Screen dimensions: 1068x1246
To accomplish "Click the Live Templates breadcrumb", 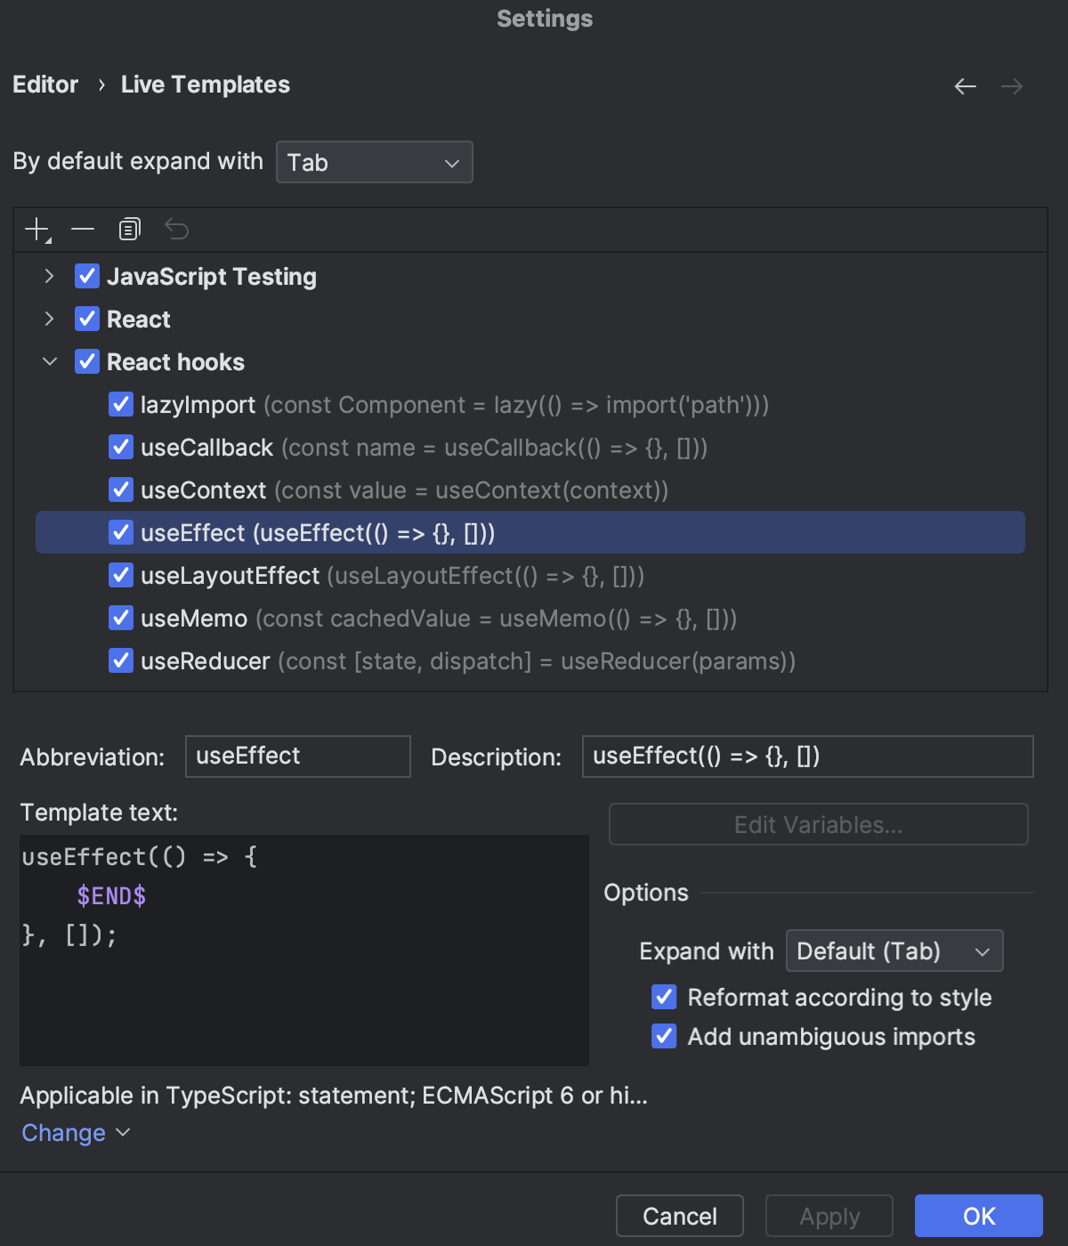I will (205, 85).
